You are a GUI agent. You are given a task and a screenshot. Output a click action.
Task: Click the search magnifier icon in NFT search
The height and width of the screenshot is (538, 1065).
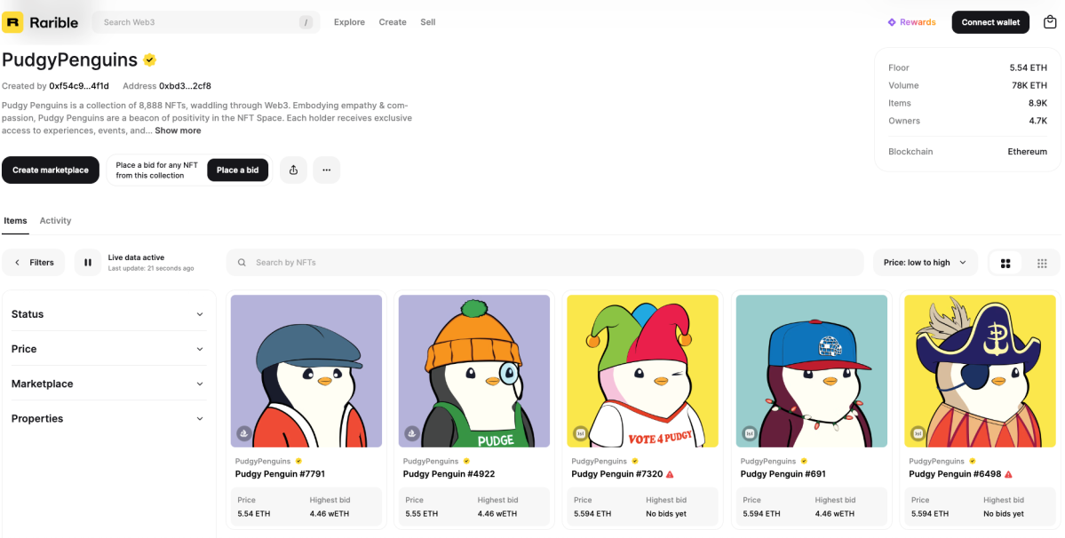(x=242, y=263)
